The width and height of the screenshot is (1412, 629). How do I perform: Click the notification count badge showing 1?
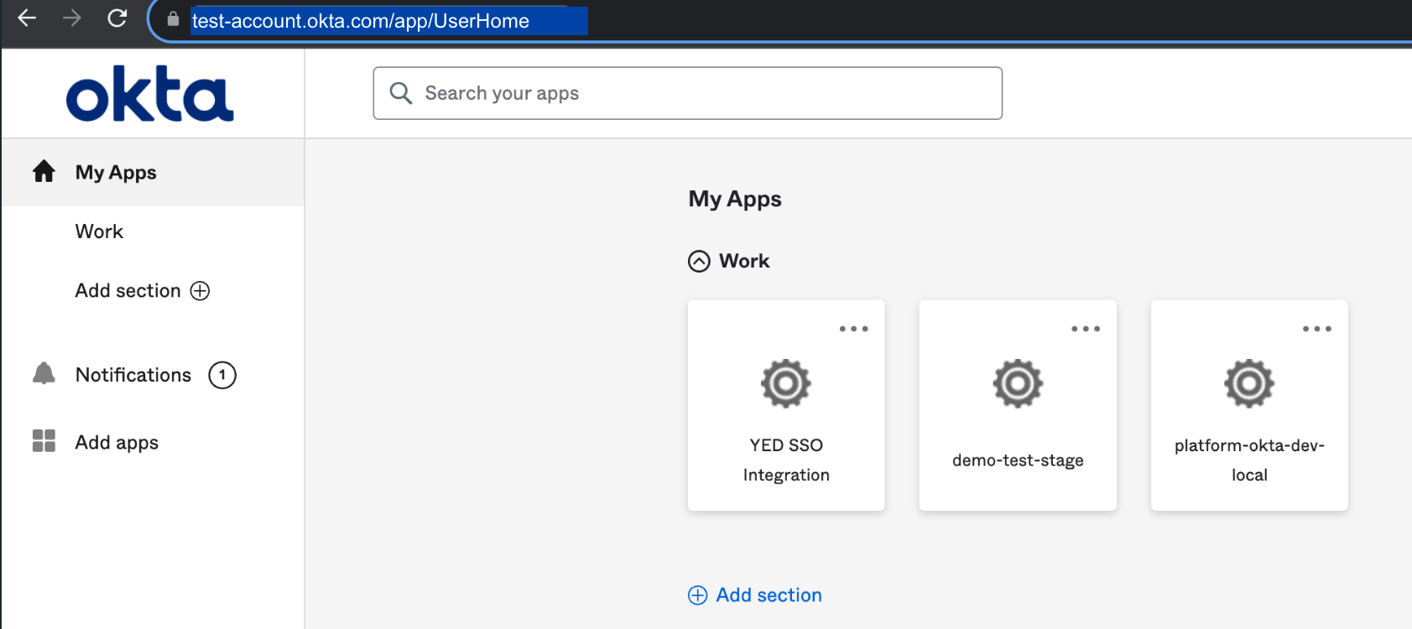click(x=222, y=375)
